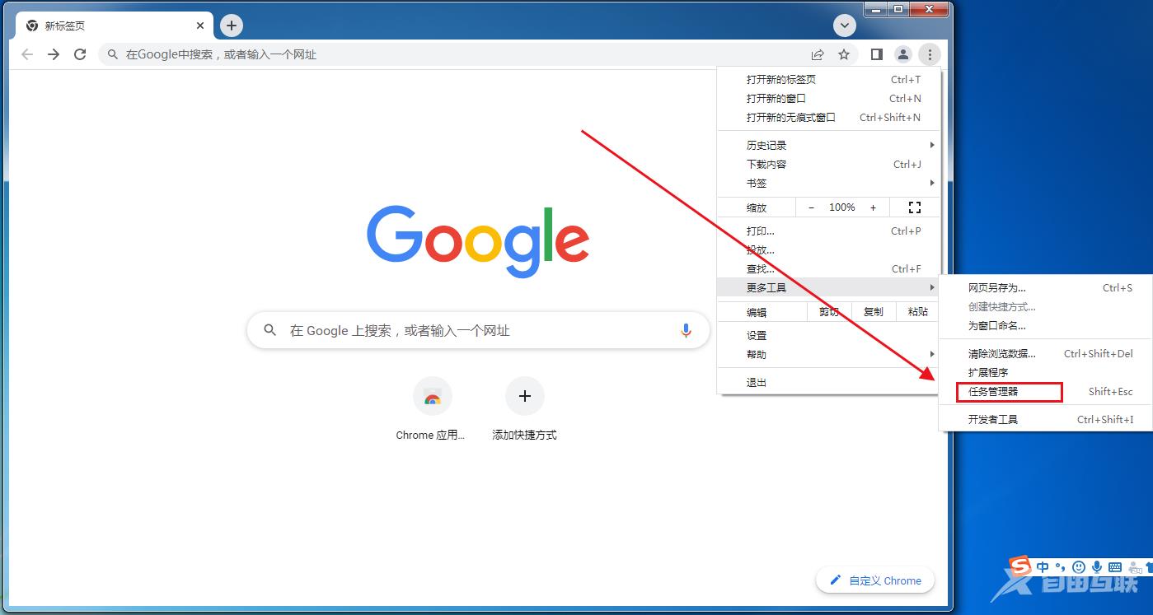Close the 新标签页 tab

click(x=200, y=26)
